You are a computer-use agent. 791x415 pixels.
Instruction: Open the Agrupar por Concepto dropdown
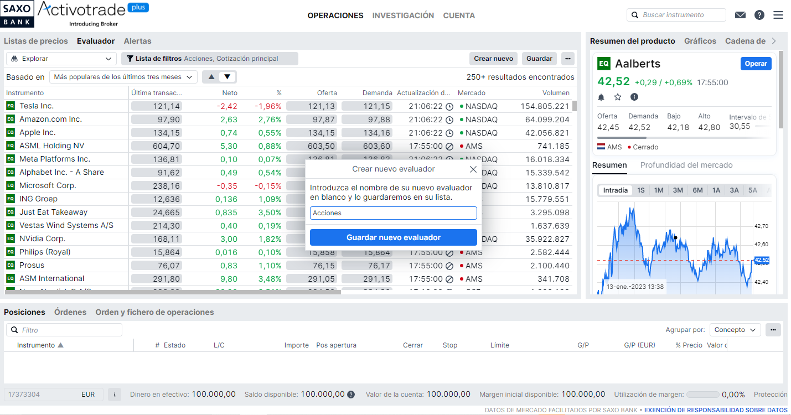[735, 330]
